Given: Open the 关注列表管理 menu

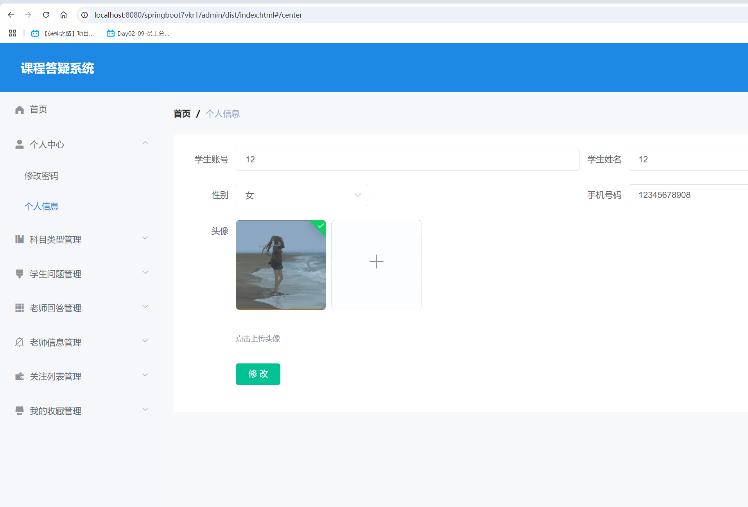Looking at the screenshot, I should [x=56, y=376].
